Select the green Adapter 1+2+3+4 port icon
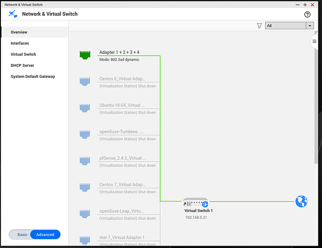Screen dimensions: 322x248 (x=85, y=55)
